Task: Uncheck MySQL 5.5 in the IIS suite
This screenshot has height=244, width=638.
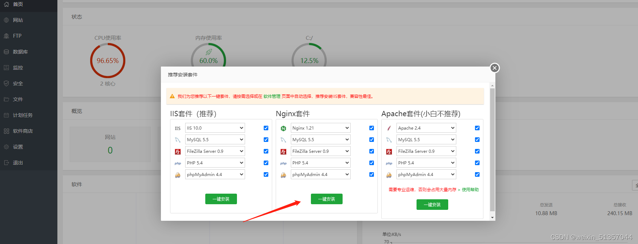Action: tap(266, 139)
